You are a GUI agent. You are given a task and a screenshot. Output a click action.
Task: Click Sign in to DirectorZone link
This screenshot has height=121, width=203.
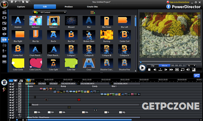click(179, 2)
